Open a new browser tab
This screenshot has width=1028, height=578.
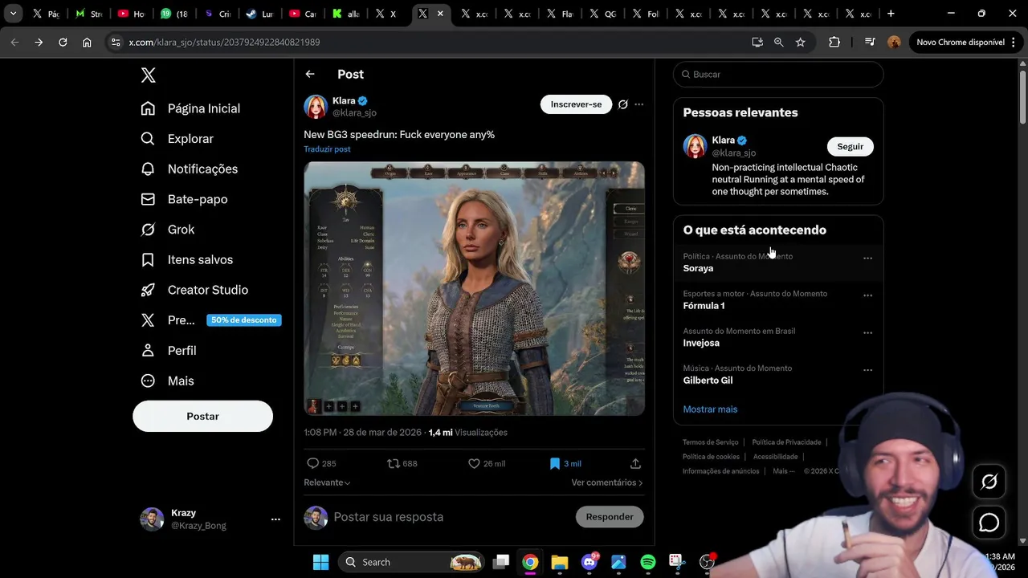point(891,14)
